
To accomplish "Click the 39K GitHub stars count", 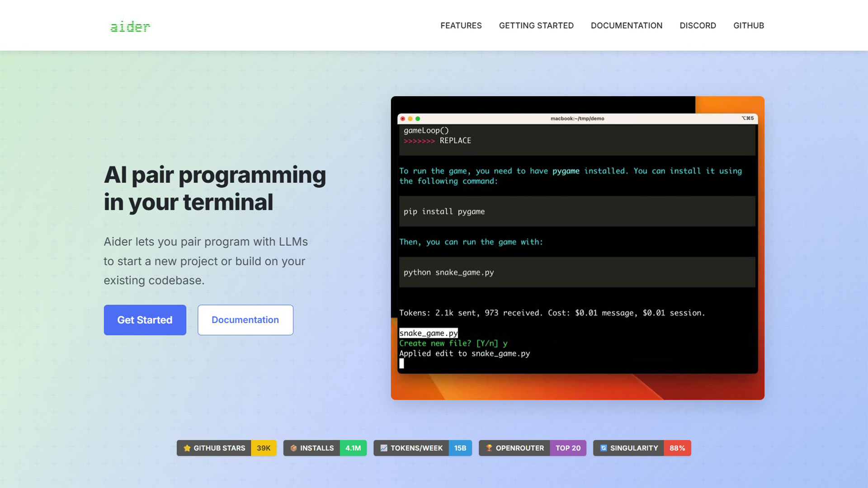I will click(x=264, y=448).
